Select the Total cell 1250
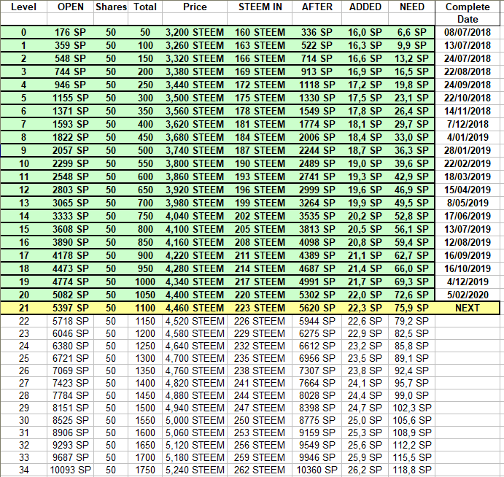504x477 pixels. [x=145, y=346]
